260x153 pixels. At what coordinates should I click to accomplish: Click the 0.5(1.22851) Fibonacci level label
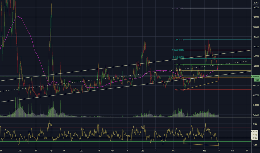(x=179, y=65)
